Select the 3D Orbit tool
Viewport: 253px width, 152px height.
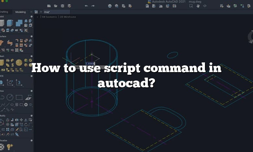pos(205,6)
